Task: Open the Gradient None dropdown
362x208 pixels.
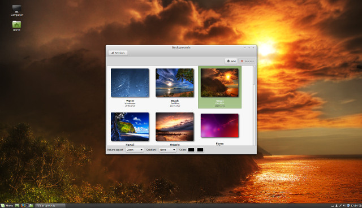Action: [167, 150]
